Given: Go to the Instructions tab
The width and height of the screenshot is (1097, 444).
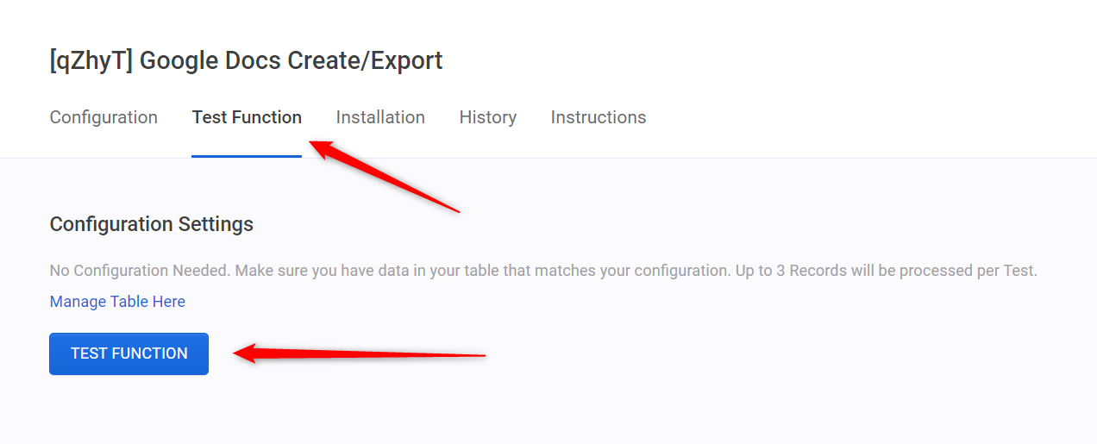Looking at the screenshot, I should (598, 117).
